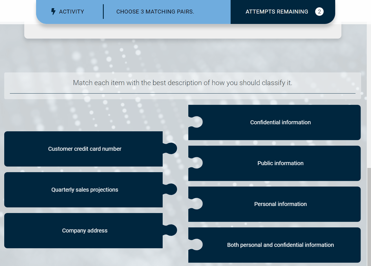Select the Customer credit card number tile
Image resolution: width=371 pixels, height=266 pixels.
coord(85,149)
